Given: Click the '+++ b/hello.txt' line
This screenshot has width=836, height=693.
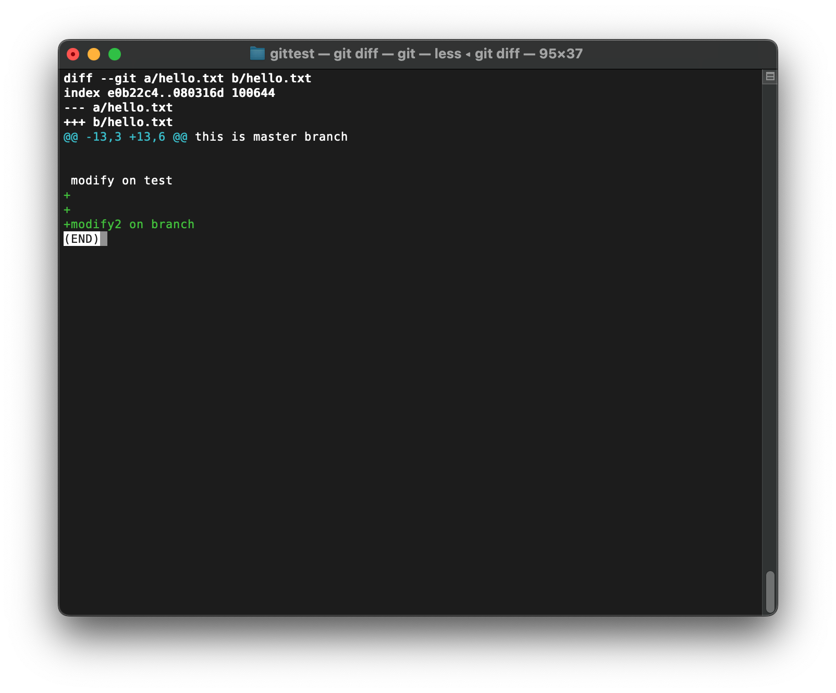Looking at the screenshot, I should [x=118, y=122].
